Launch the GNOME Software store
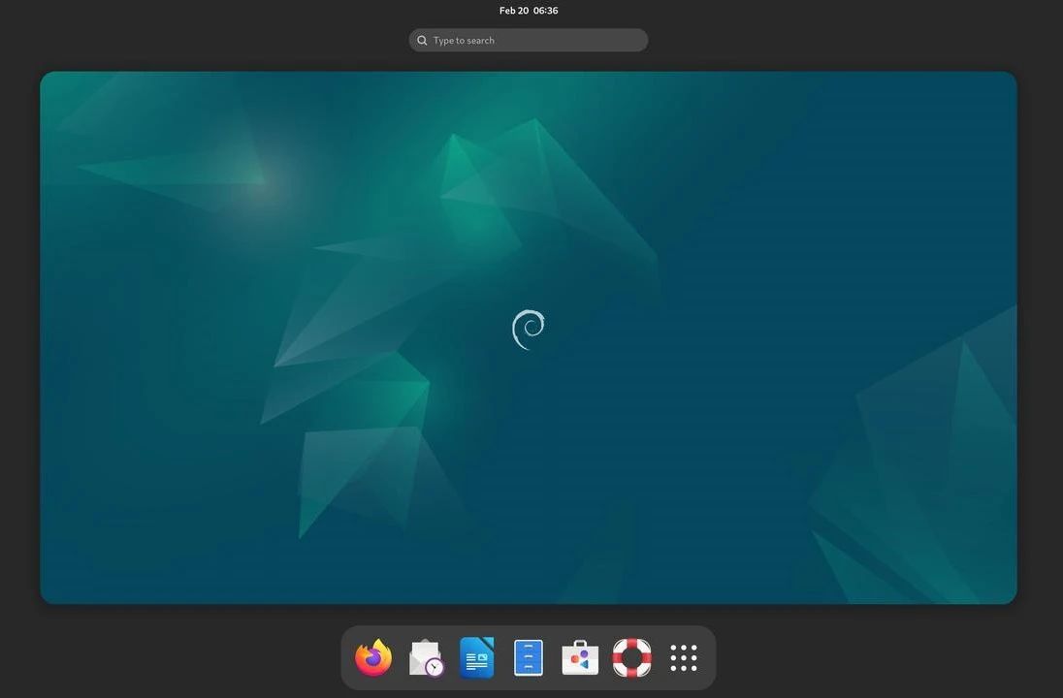 click(580, 658)
